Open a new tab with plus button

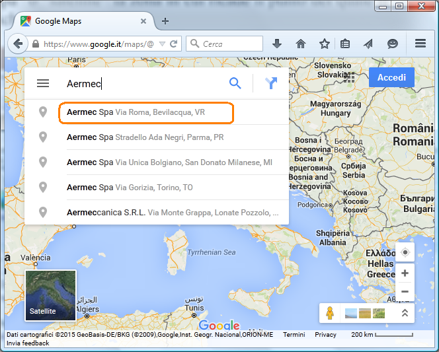(165, 21)
